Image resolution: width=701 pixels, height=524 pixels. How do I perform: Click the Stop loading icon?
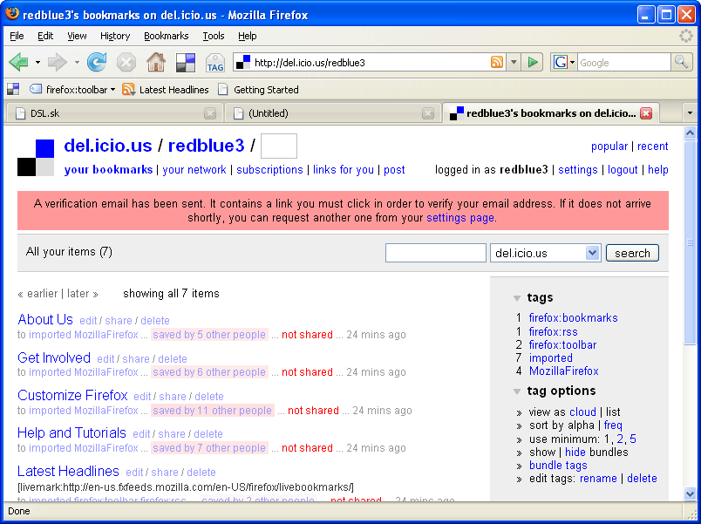click(126, 62)
